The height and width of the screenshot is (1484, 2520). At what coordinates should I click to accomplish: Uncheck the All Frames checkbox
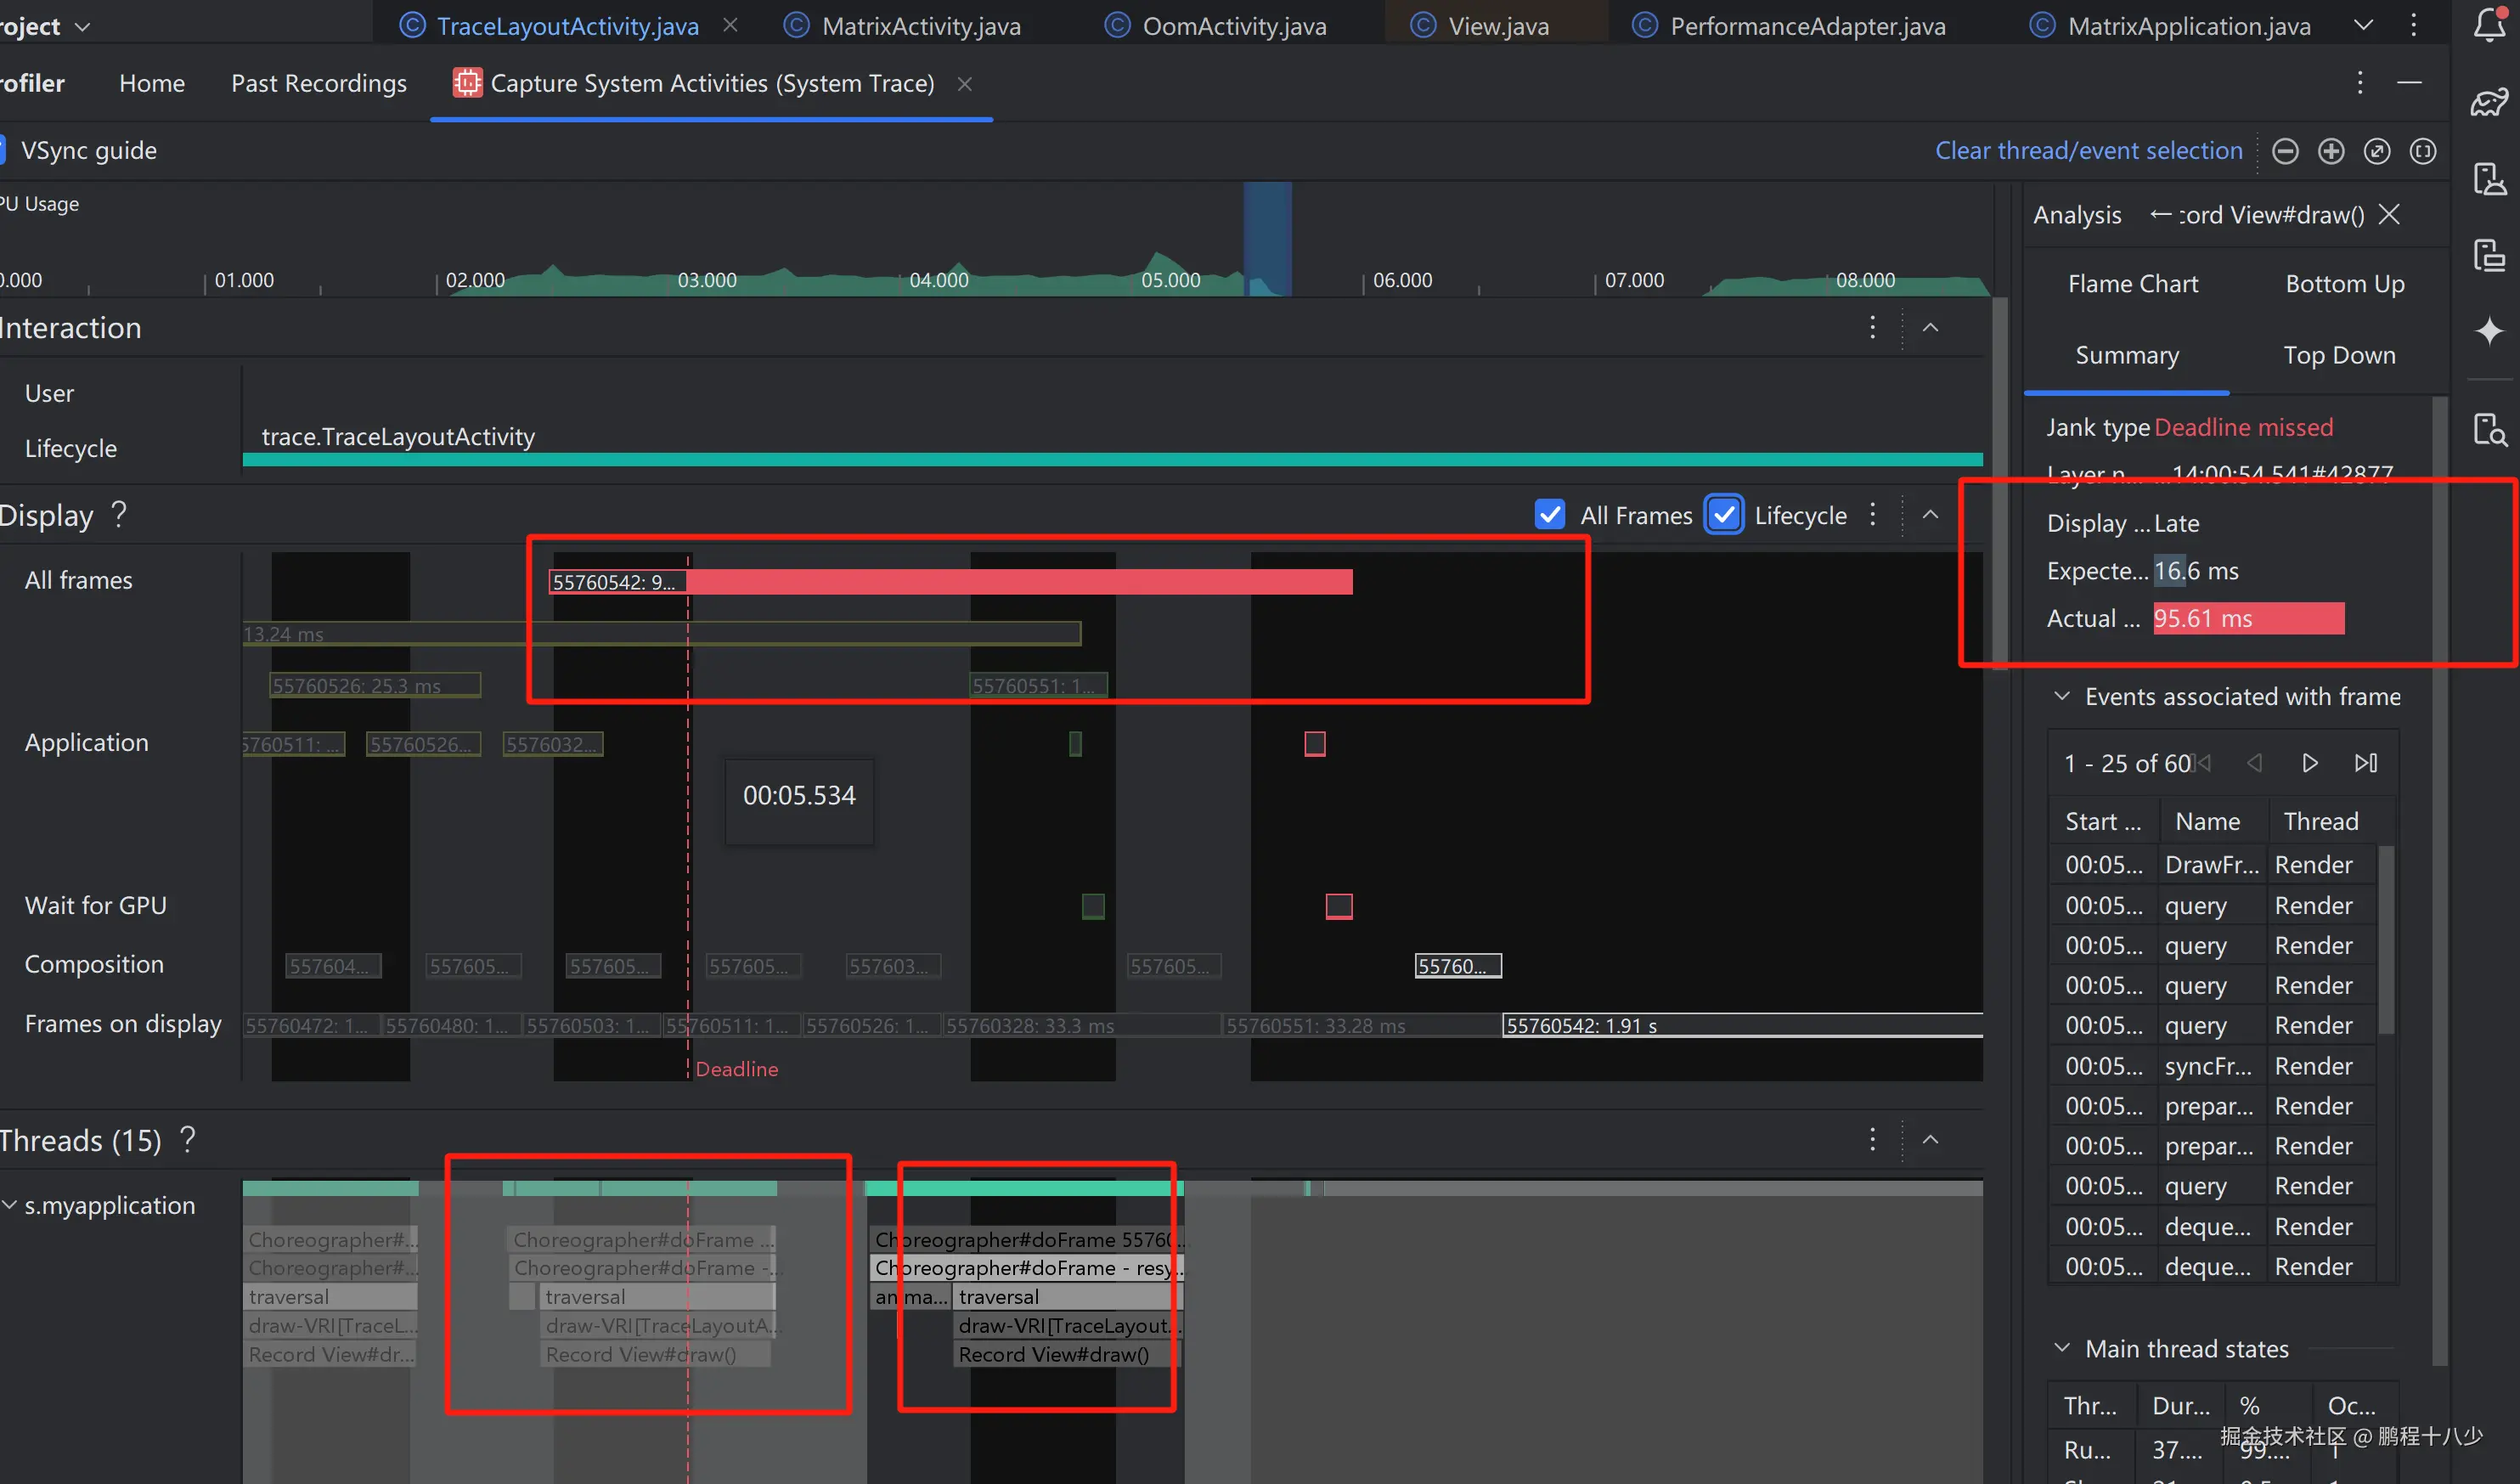pyautogui.click(x=1550, y=515)
